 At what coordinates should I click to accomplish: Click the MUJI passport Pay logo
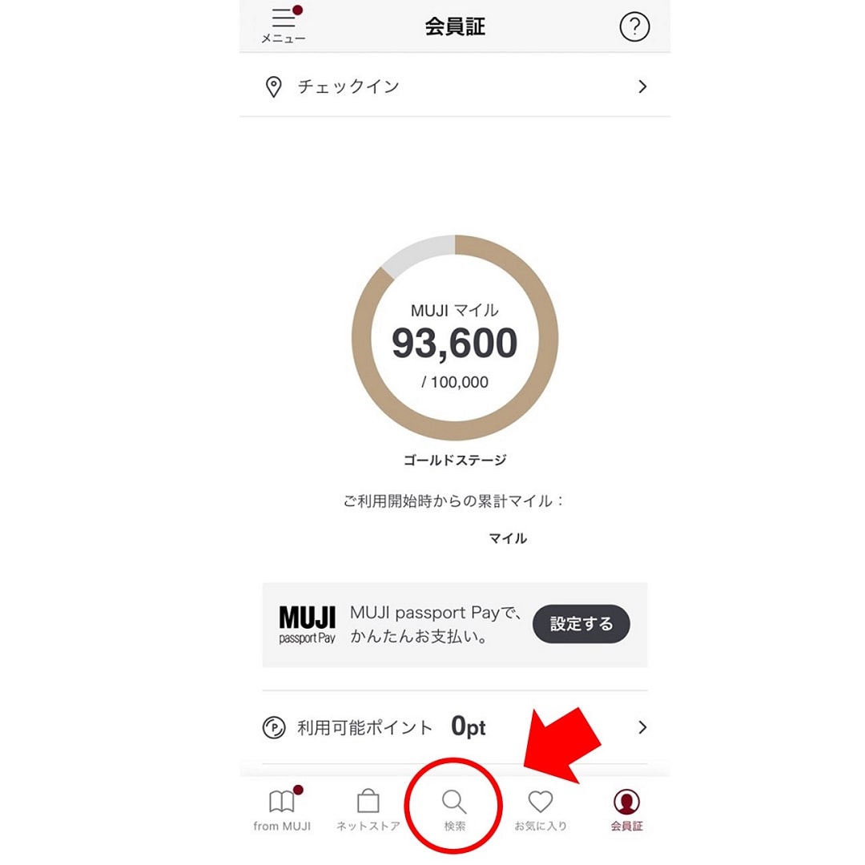tap(308, 625)
